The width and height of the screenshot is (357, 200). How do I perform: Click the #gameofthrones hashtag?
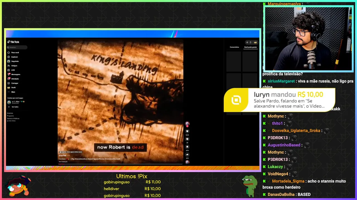tap(99, 159)
